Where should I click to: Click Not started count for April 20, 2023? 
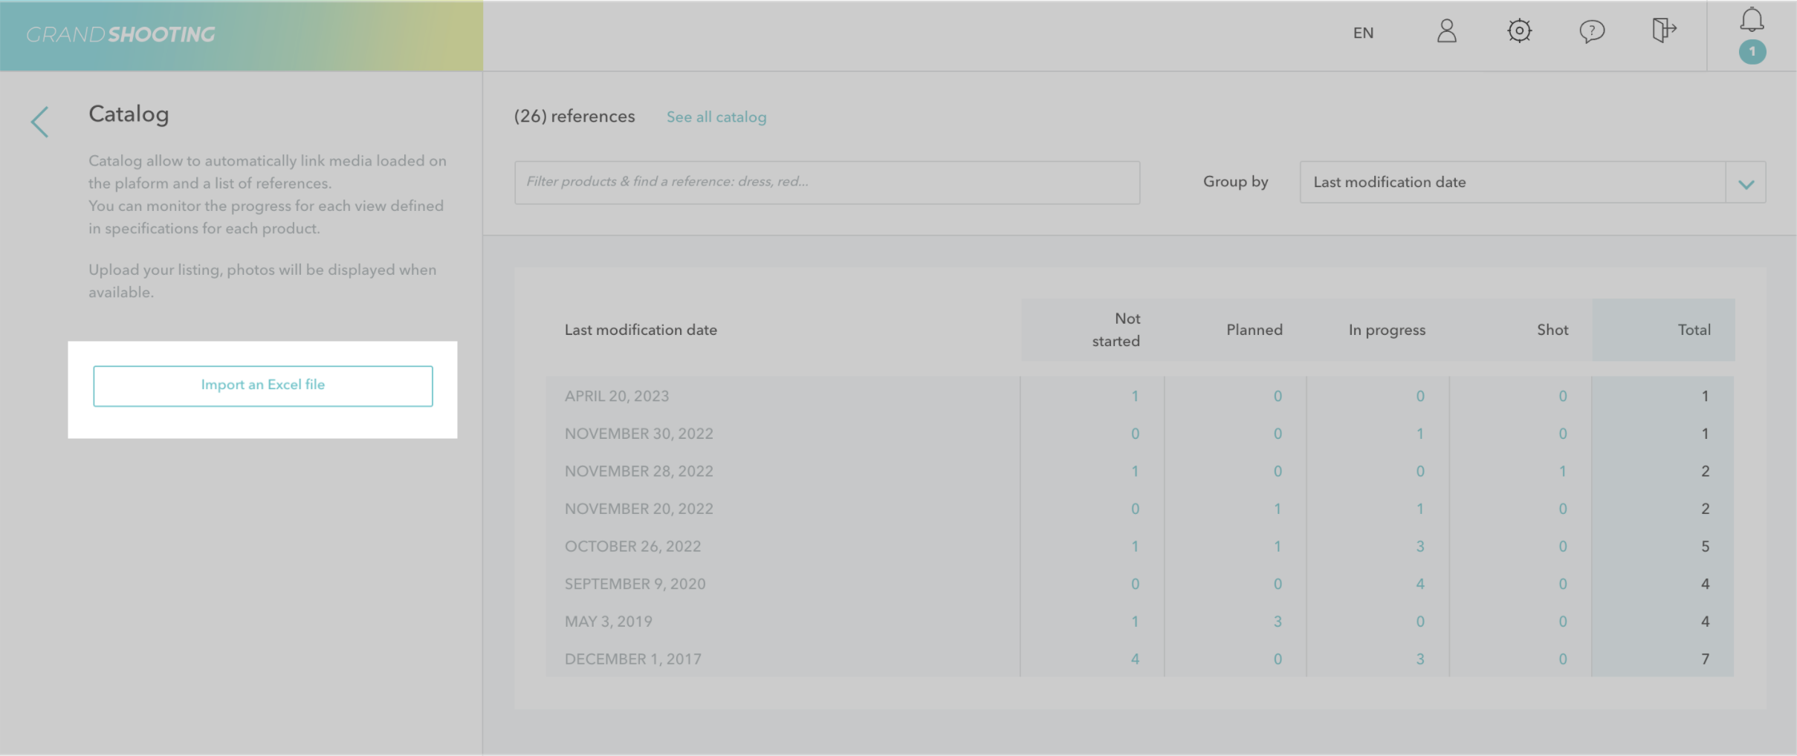(1135, 397)
